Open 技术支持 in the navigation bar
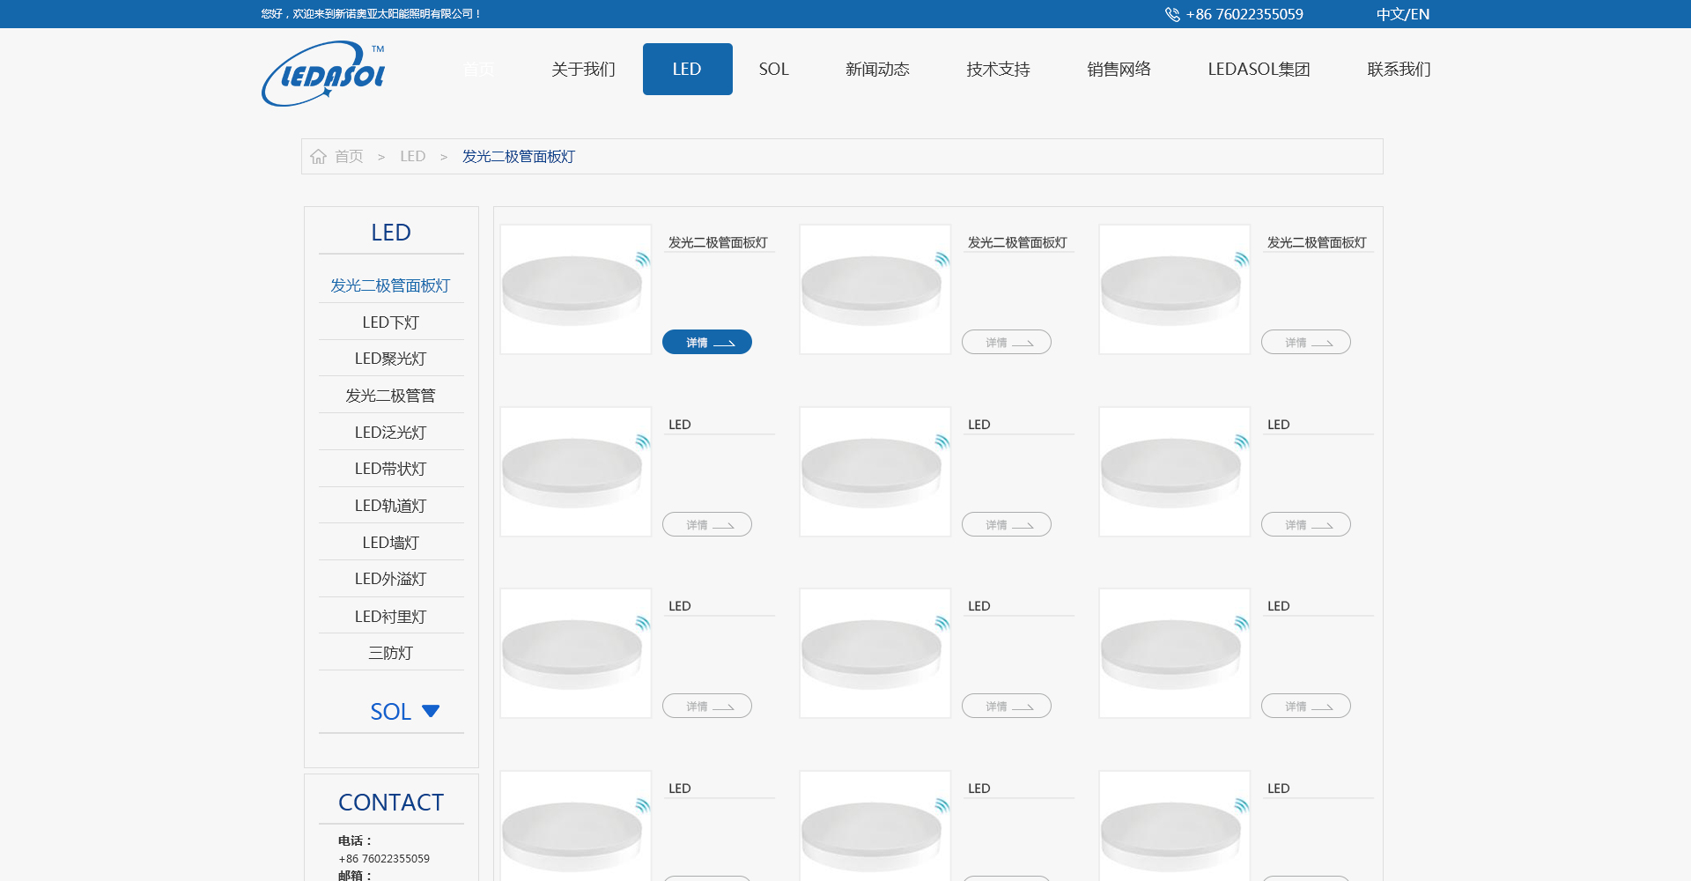Viewport: 1691px width, 881px height. [998, 70]
